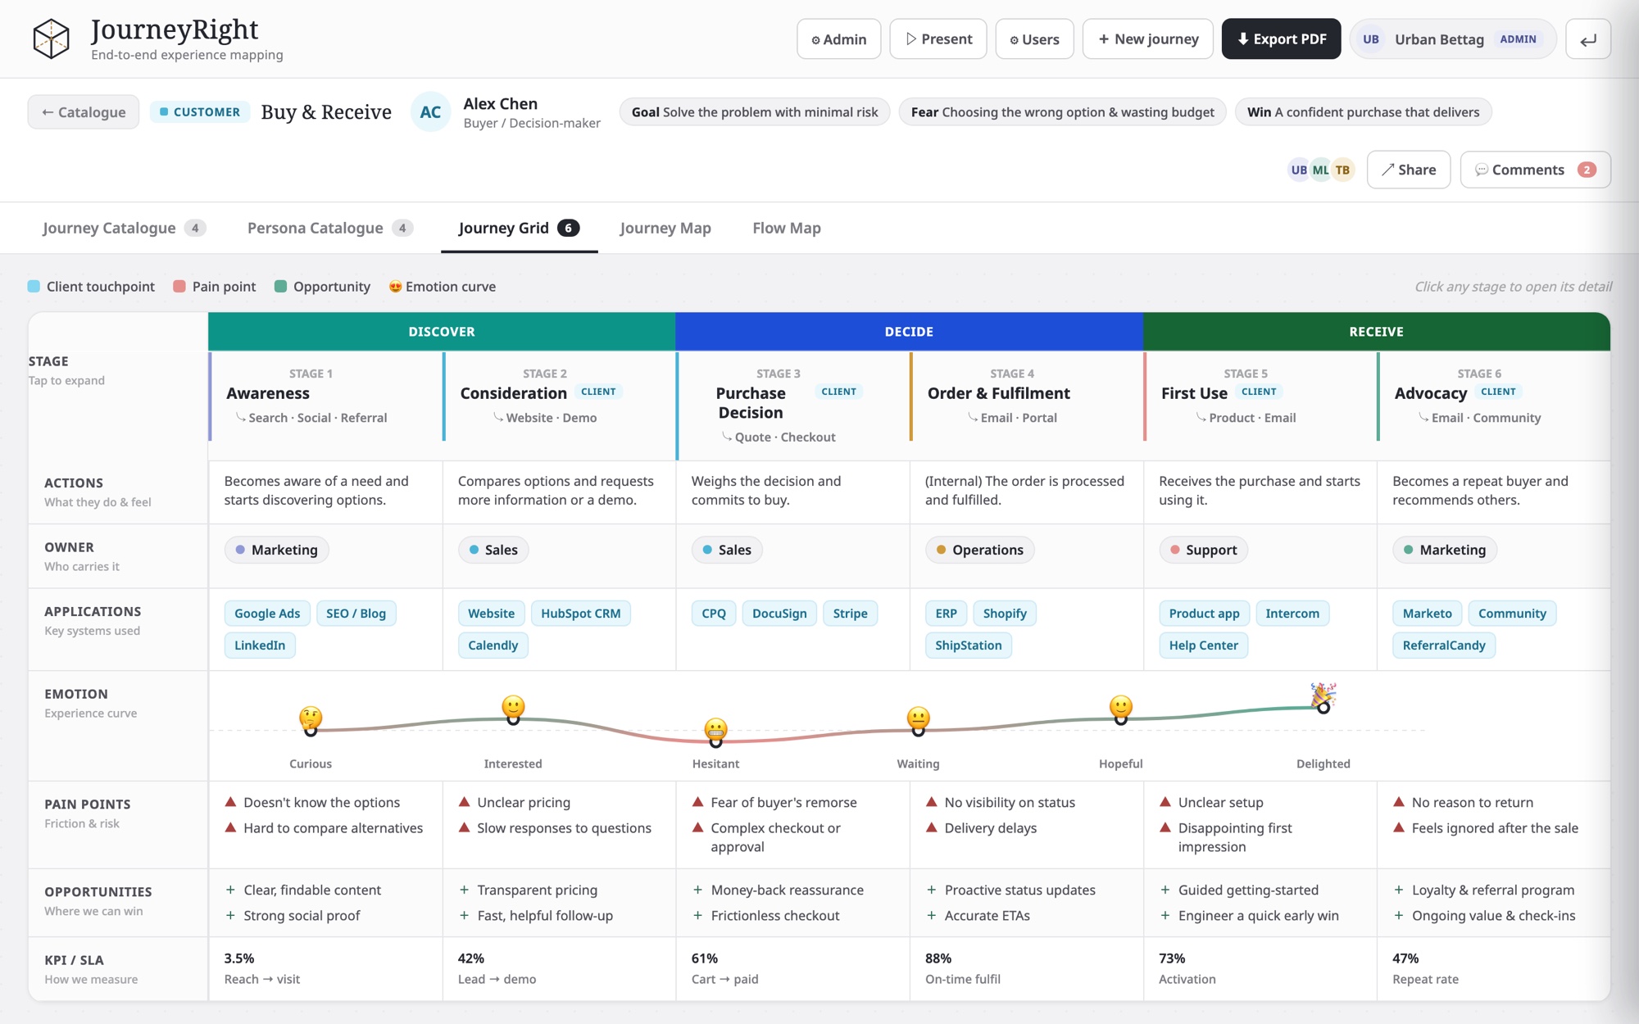Share this journey
Image resolution: width=1639 pixels, height=1024 pixels.
pyautogui.click(x=1408, y=170)
